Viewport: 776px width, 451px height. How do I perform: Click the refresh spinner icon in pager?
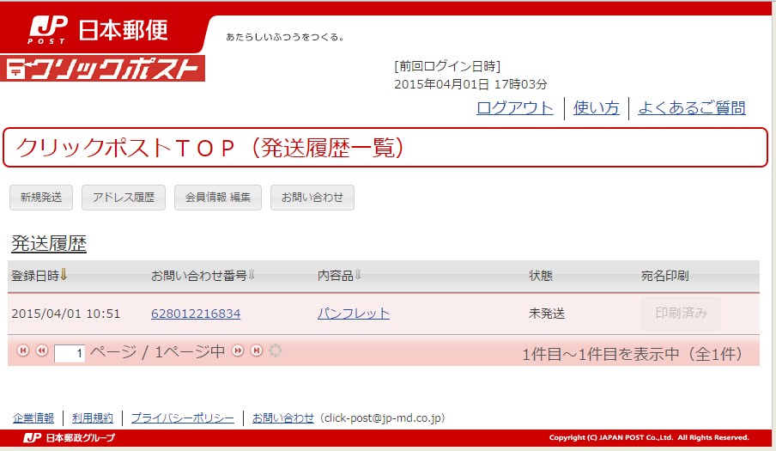coord(276,350)
